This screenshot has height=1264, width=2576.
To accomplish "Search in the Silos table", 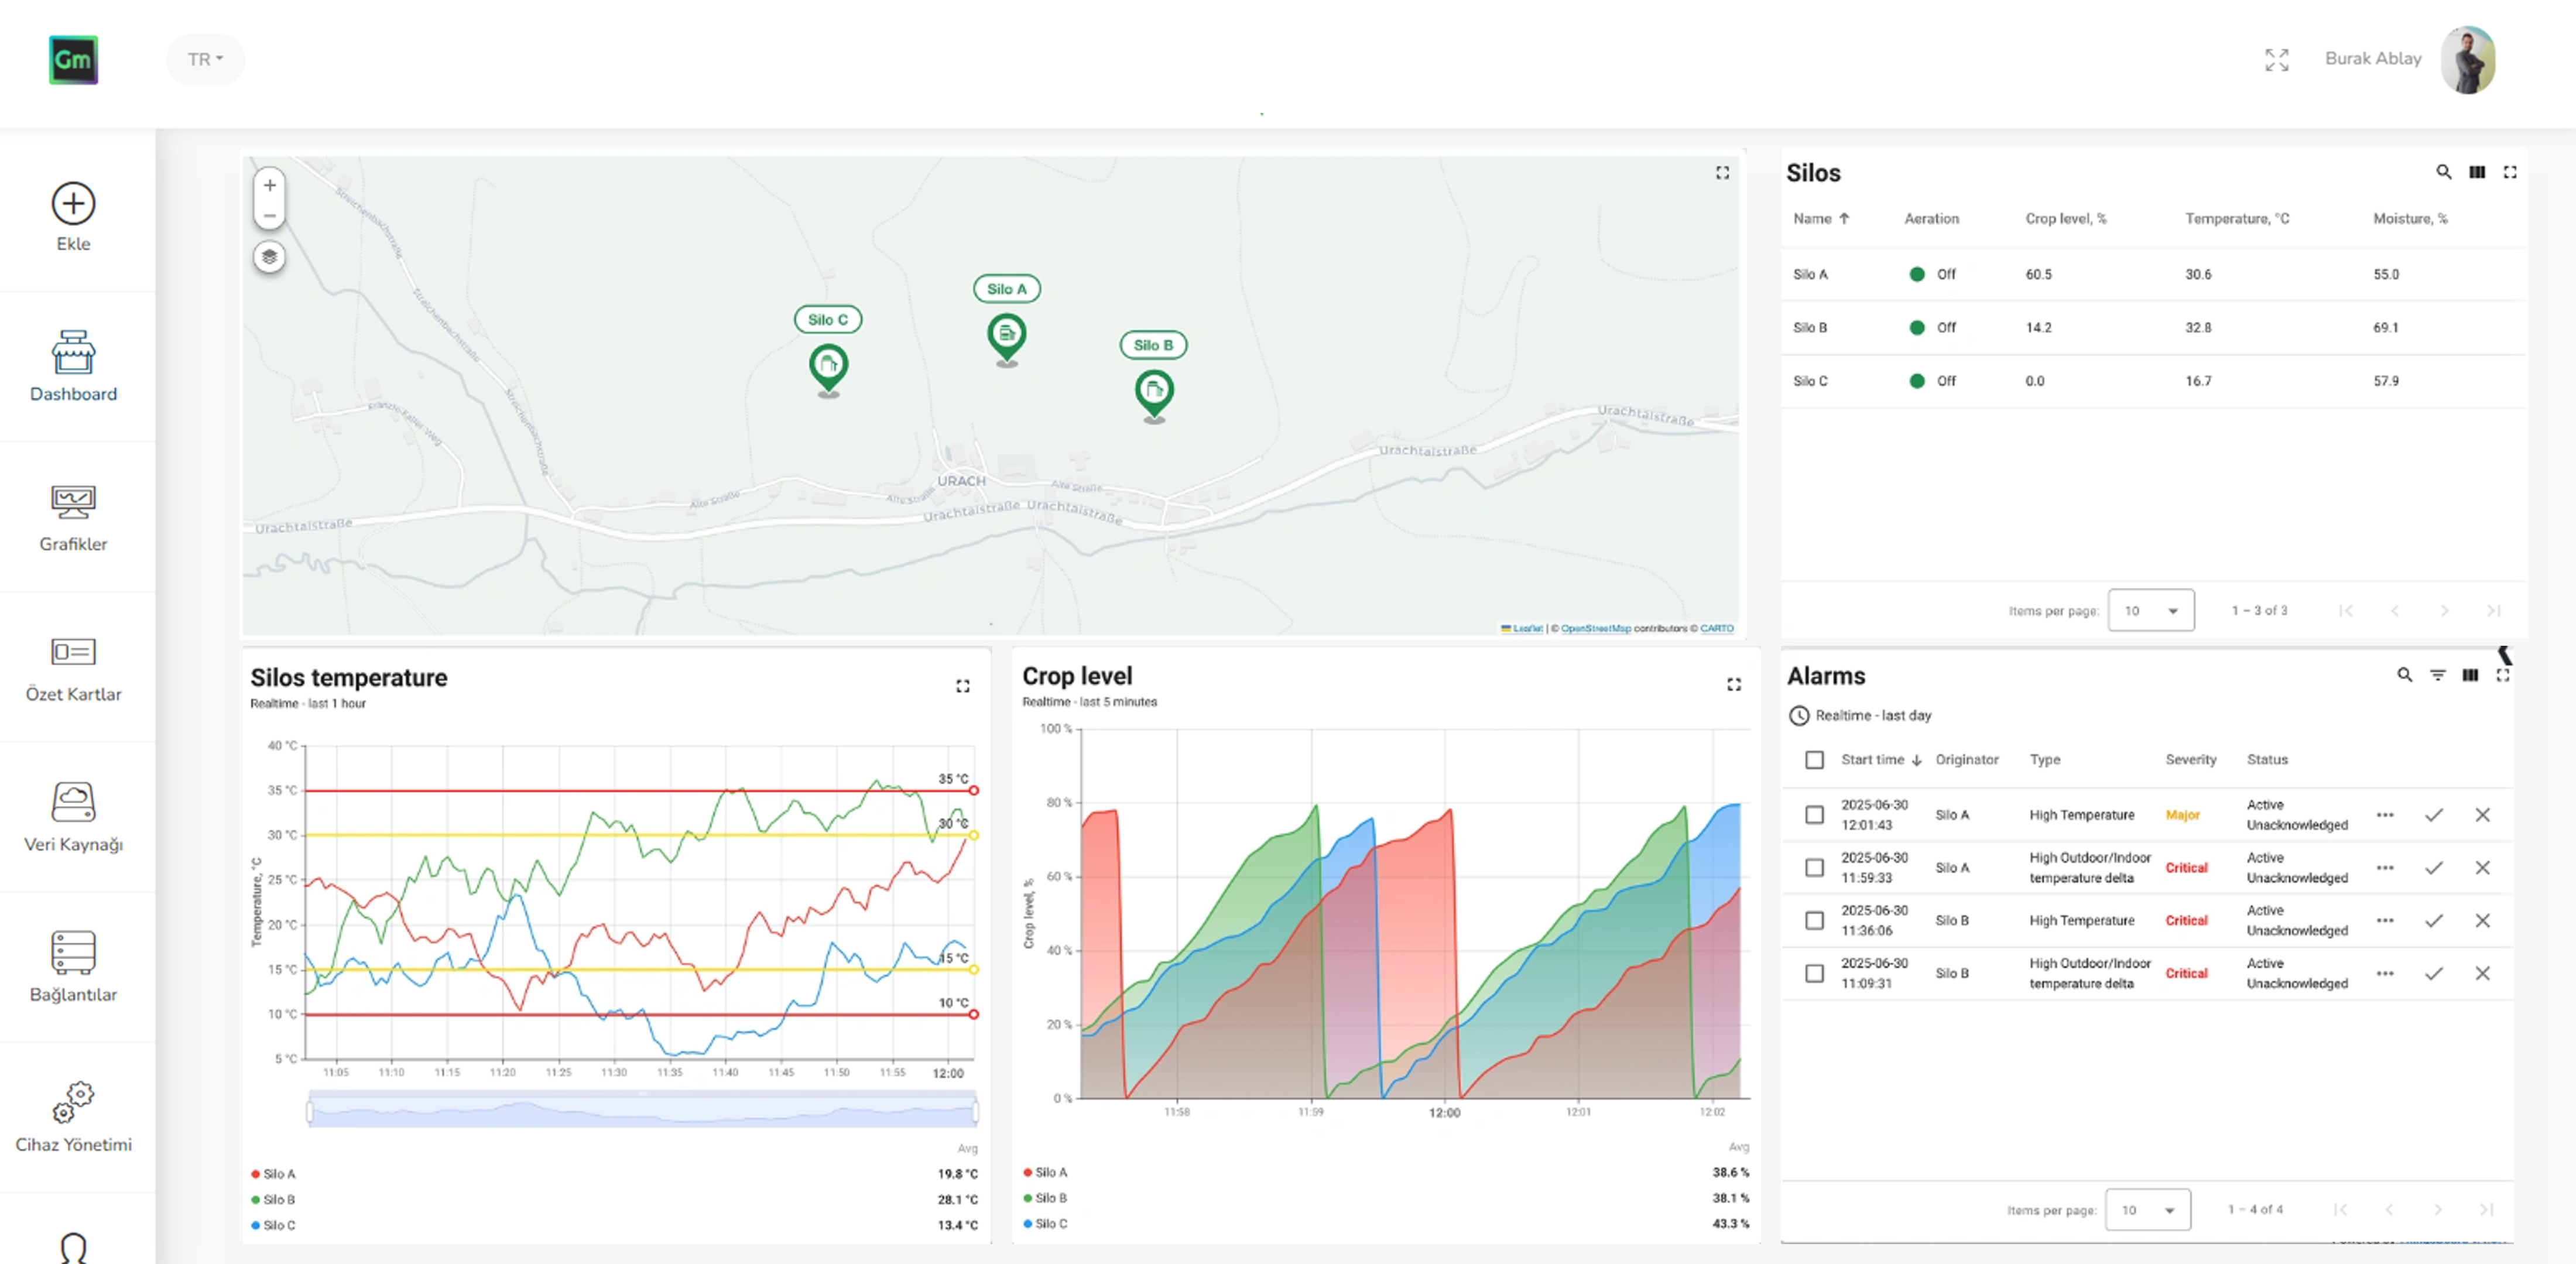I will [2443, 172].
